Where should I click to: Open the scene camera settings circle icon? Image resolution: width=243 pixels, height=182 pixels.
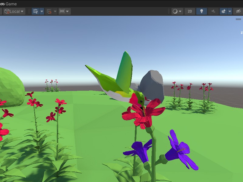point(175,11)
